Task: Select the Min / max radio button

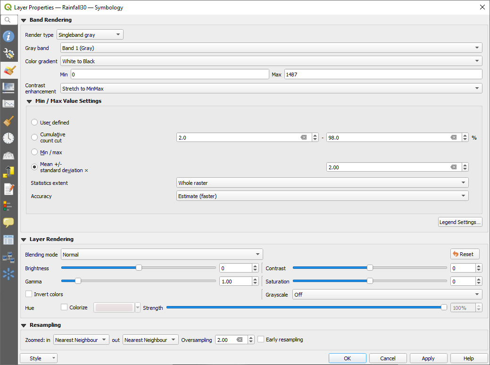Action: point(34,152)
